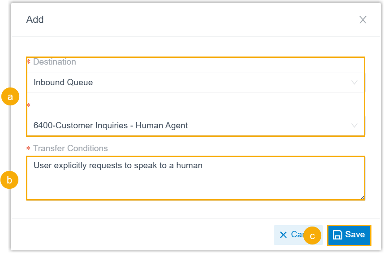Click the Transfer Conditions field label

70,148
